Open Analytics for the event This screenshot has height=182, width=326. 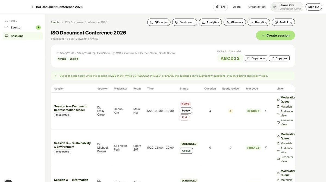click(210, 22)
